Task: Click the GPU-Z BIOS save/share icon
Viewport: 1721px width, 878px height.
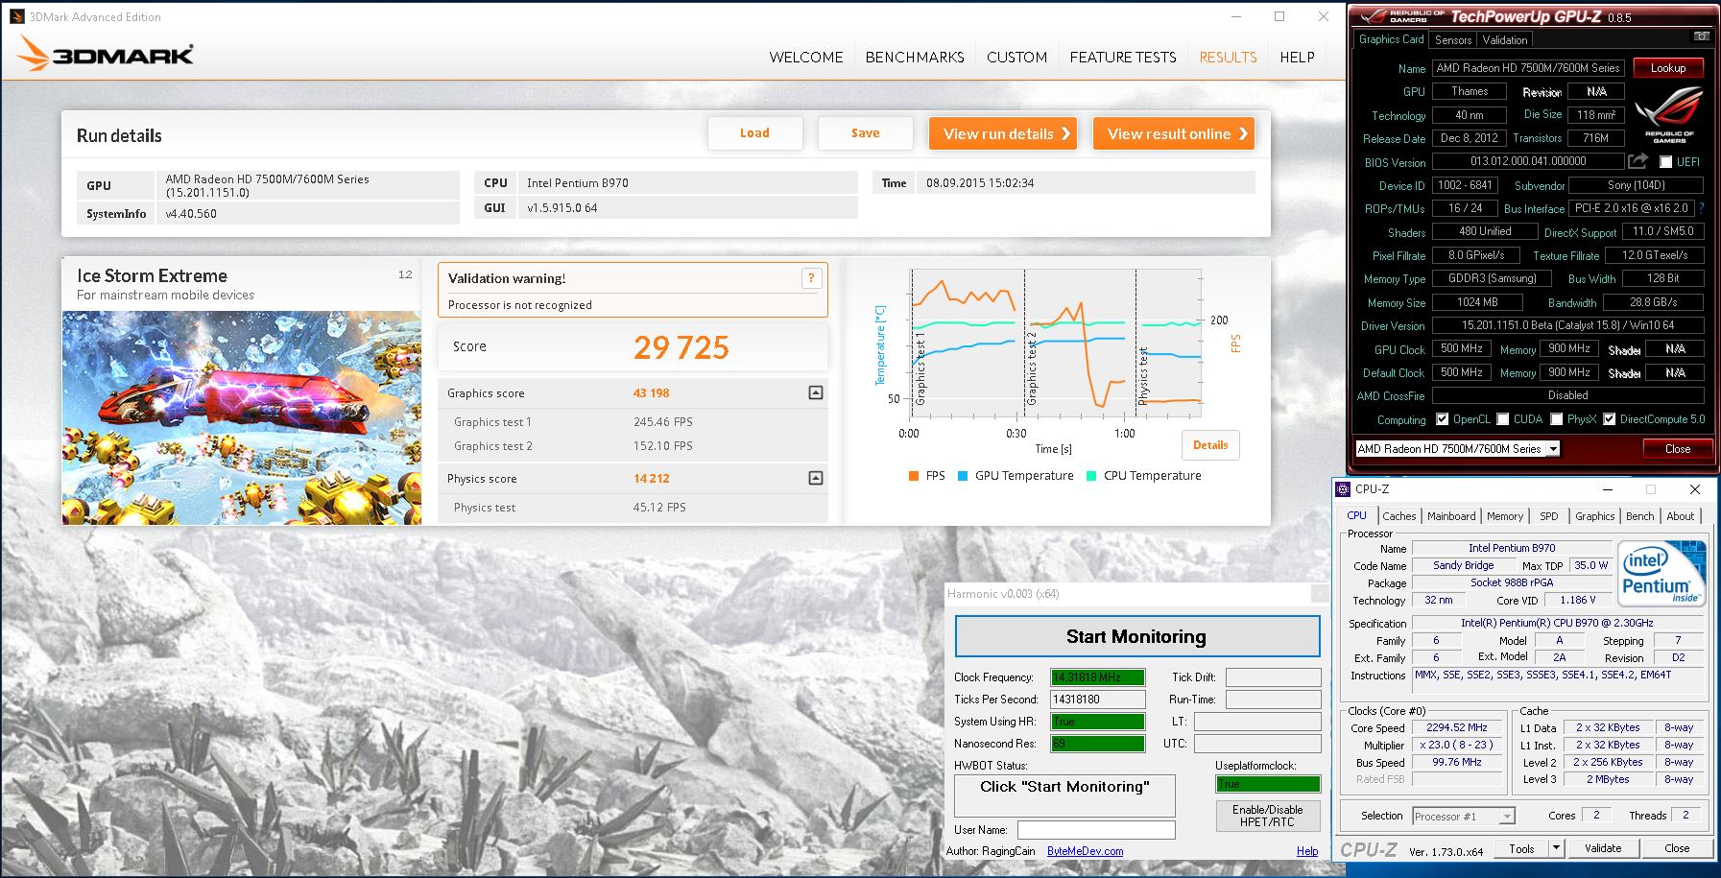Action: [x=1638, y=160]
